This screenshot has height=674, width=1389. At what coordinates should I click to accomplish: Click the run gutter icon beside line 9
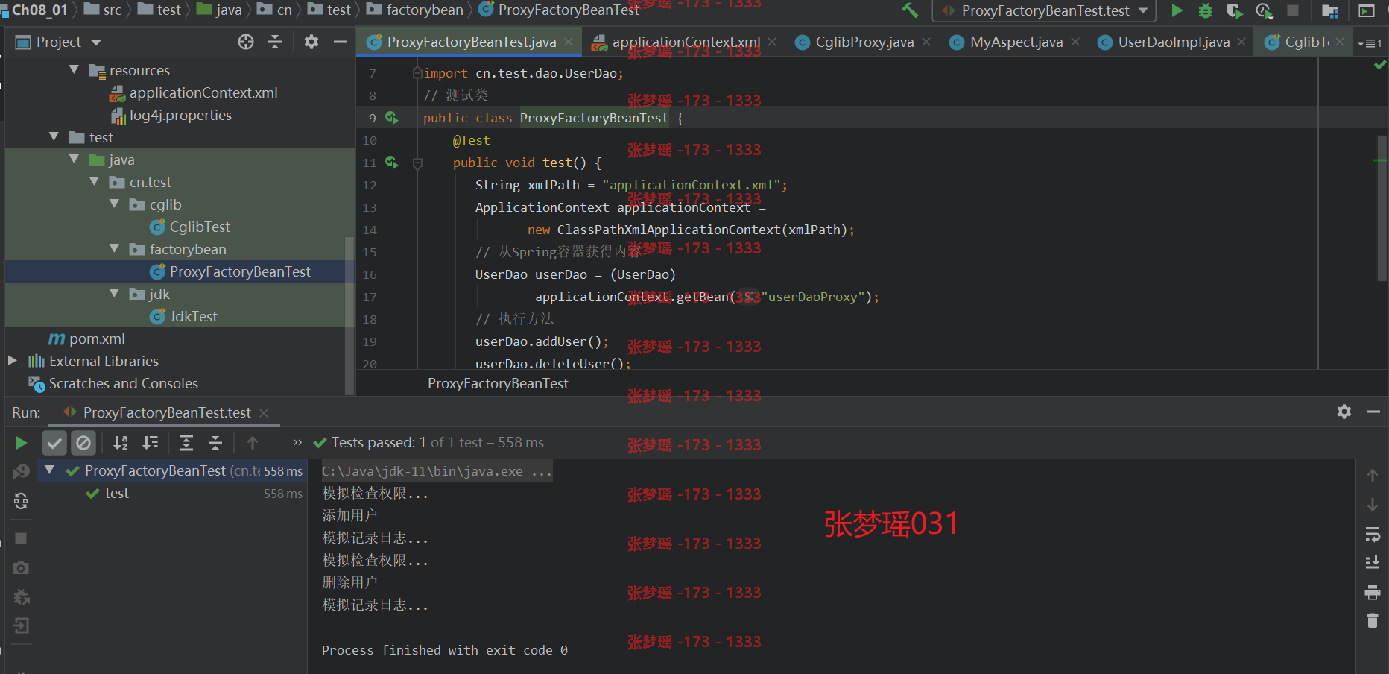[391, 118]
